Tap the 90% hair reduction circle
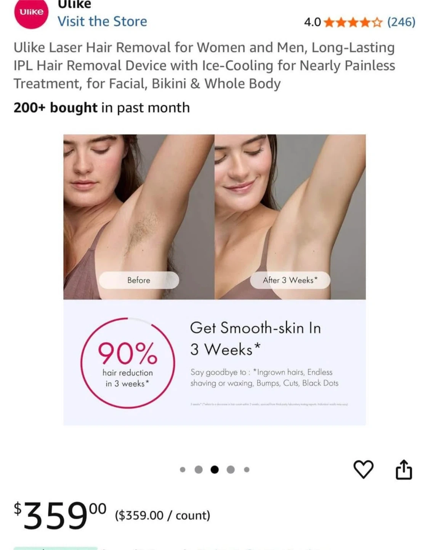 (128, 363)
